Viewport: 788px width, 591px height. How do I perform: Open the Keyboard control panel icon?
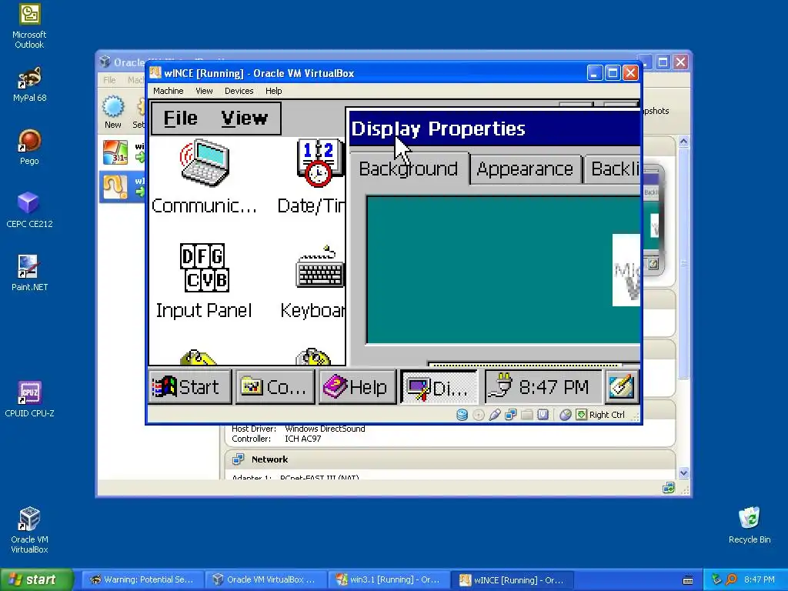pyautogui.click(x=319, y=268)
